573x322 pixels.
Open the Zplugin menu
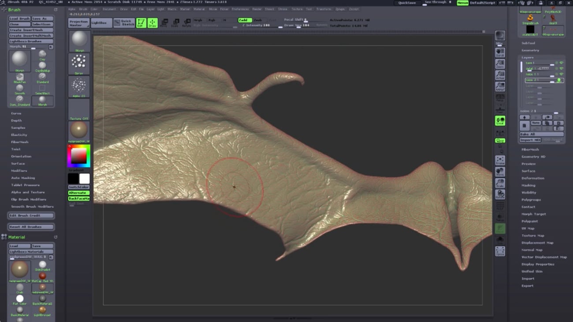[x=340, y=9]
